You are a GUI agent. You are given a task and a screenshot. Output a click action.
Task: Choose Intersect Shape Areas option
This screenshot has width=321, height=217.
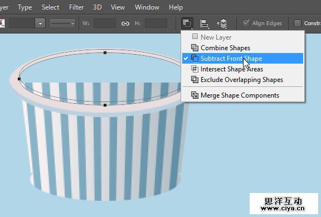tap(242, 69)
